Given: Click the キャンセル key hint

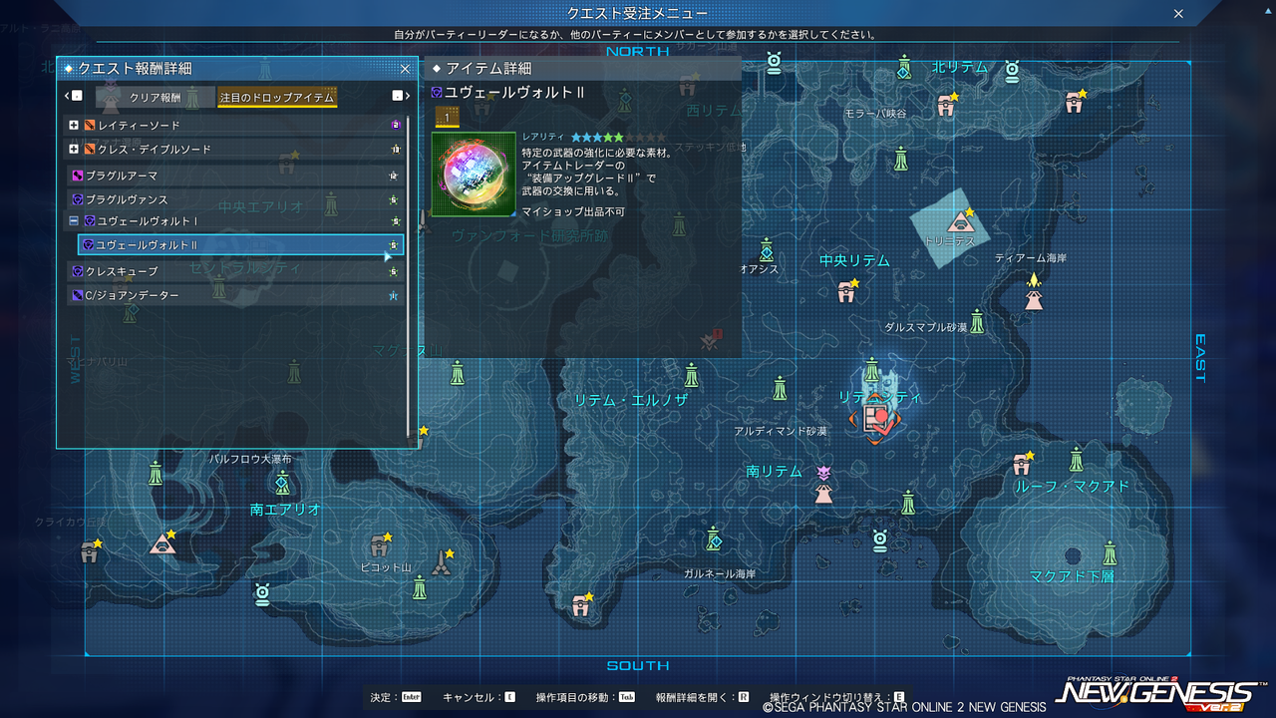Looking at the screenshot, I should 479,698.
